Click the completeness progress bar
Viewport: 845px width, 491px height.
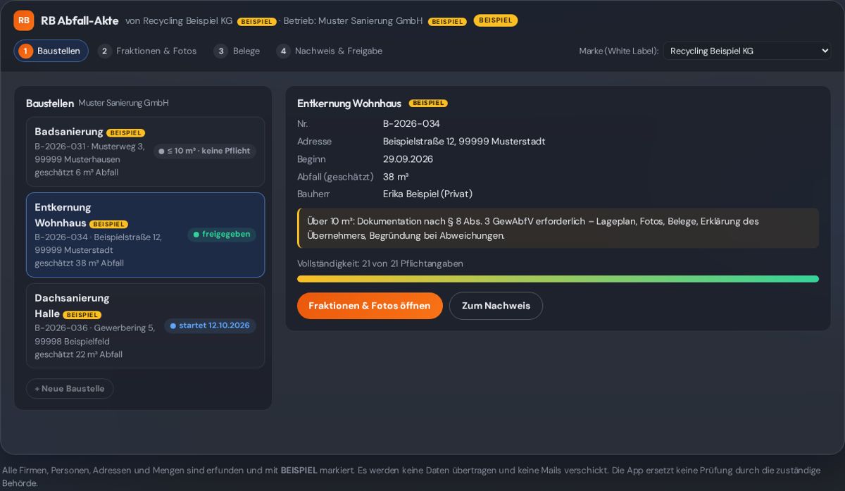click(558, 279)
